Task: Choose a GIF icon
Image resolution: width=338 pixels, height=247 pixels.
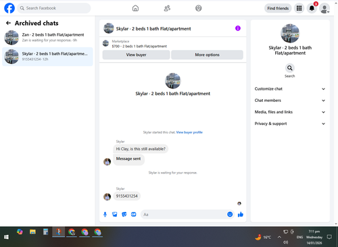Action: coord(134,215)
